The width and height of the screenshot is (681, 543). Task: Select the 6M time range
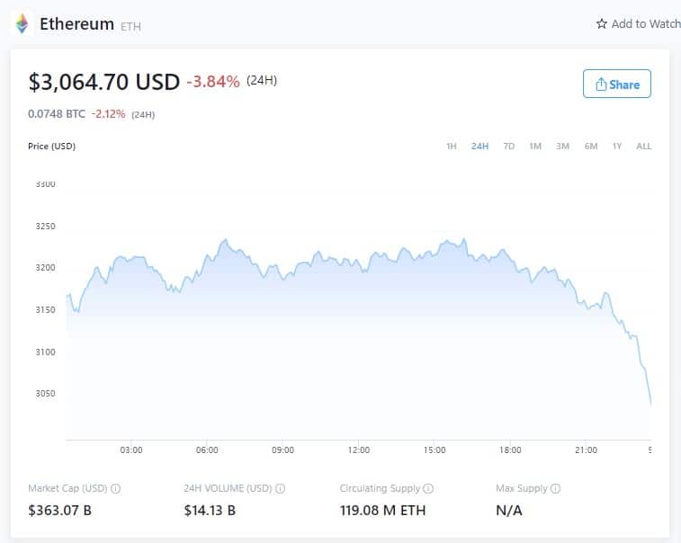point(591,147)
